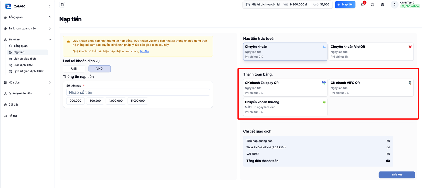
Task: Choose the 1,000,000 preset amount
Action: [x=116, y=101]
